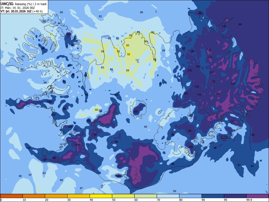
Task: Click the medium blue 90–95 legend swatch
Action: [213, 196]
